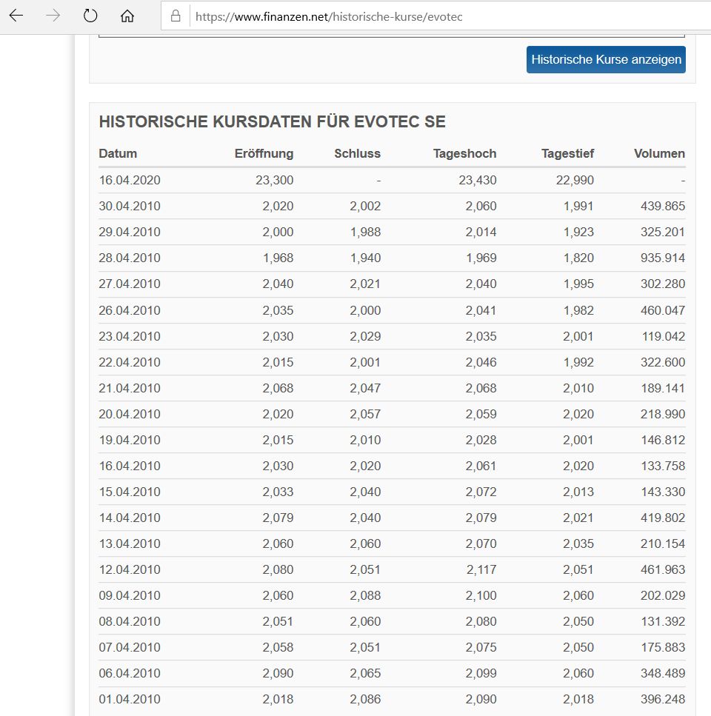711x716 pixels.
Task: Select the date 16.04.2020
Action: pyautogui.click(x=130, y=180)
